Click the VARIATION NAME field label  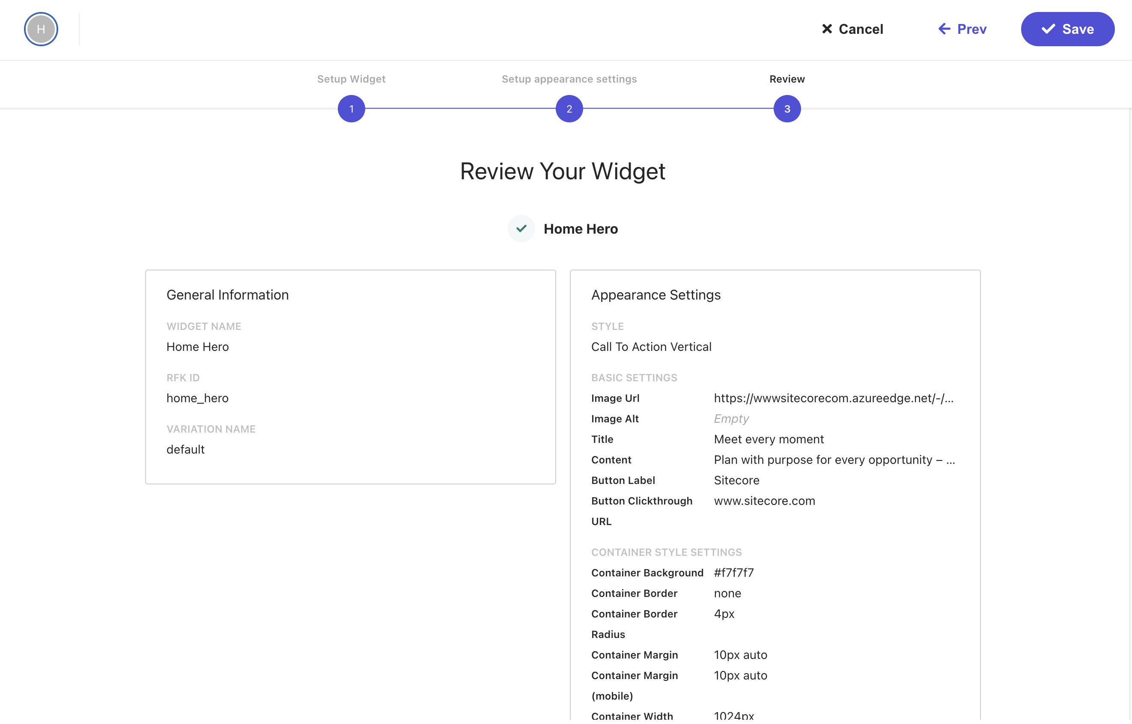(x=211, y=429)
